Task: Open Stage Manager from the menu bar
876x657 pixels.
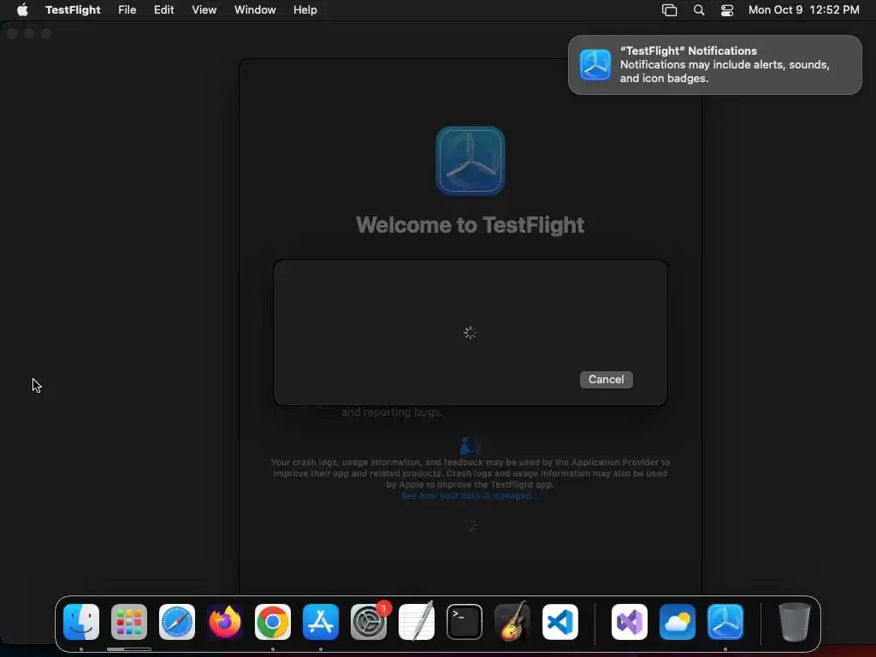Action: [x=669, y=10]
